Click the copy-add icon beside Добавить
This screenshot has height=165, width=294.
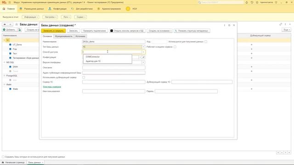coord(20,30)
